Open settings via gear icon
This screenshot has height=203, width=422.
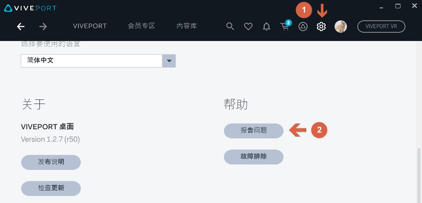pos(321,27)
